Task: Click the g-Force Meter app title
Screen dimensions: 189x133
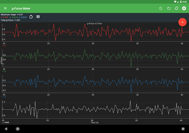Action: [21, 8]
